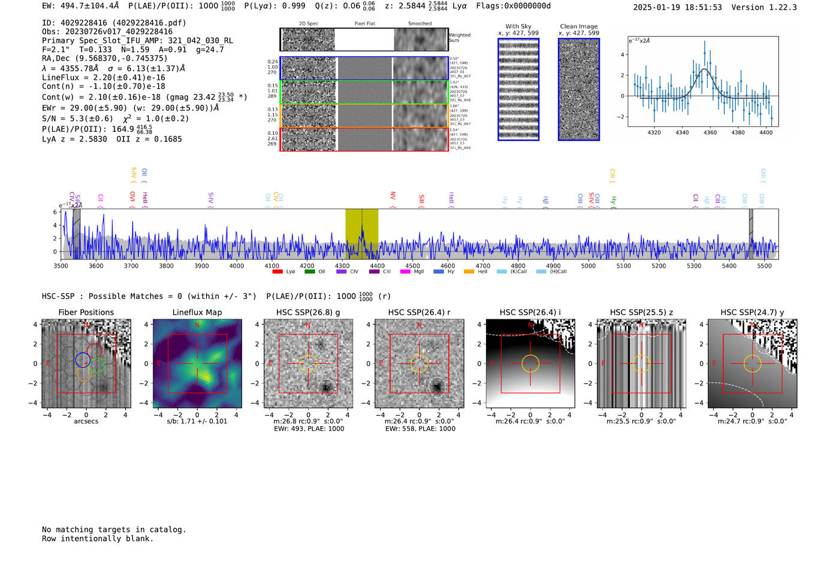Viewport: 839px width, 571px height.
Task: Select the magenta MgII legend swatch
Action: tap(405, 271)
